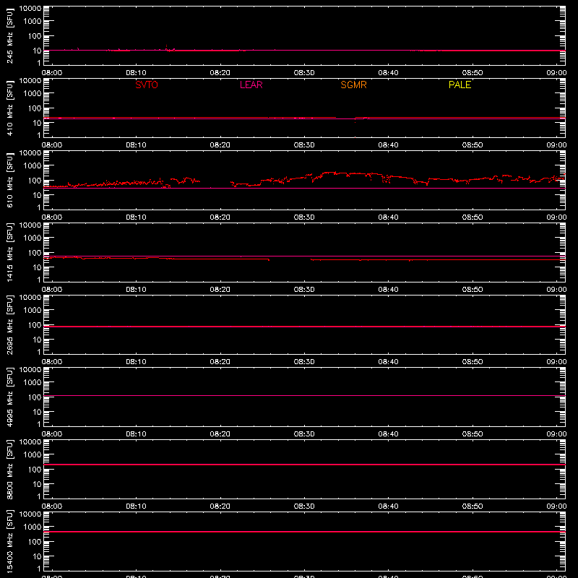Click 08:30 time label below 245 MHz plot
The image size is (578, 578).
point(304,73)
